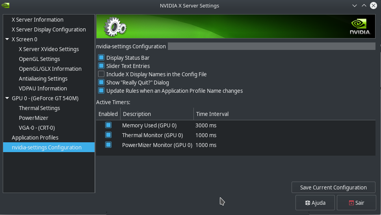Collapse the GPU 0 - (GeForce GT 540M) node
Screen dimensions: 381x215
(x=7, y=98)
